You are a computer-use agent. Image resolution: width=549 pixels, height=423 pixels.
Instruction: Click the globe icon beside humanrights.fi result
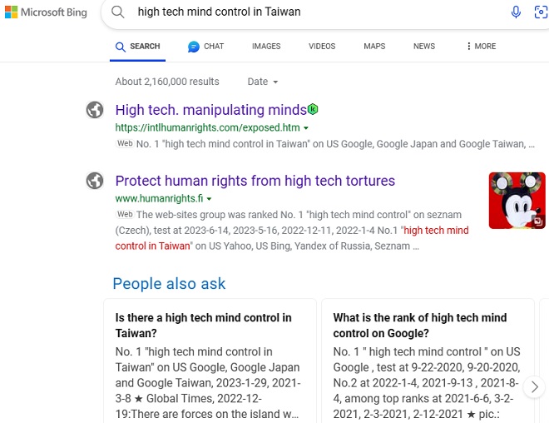(x=95, y=181)
